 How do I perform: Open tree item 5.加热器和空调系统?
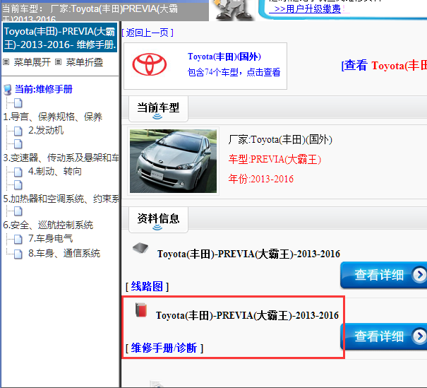click(x=61, y=199)
